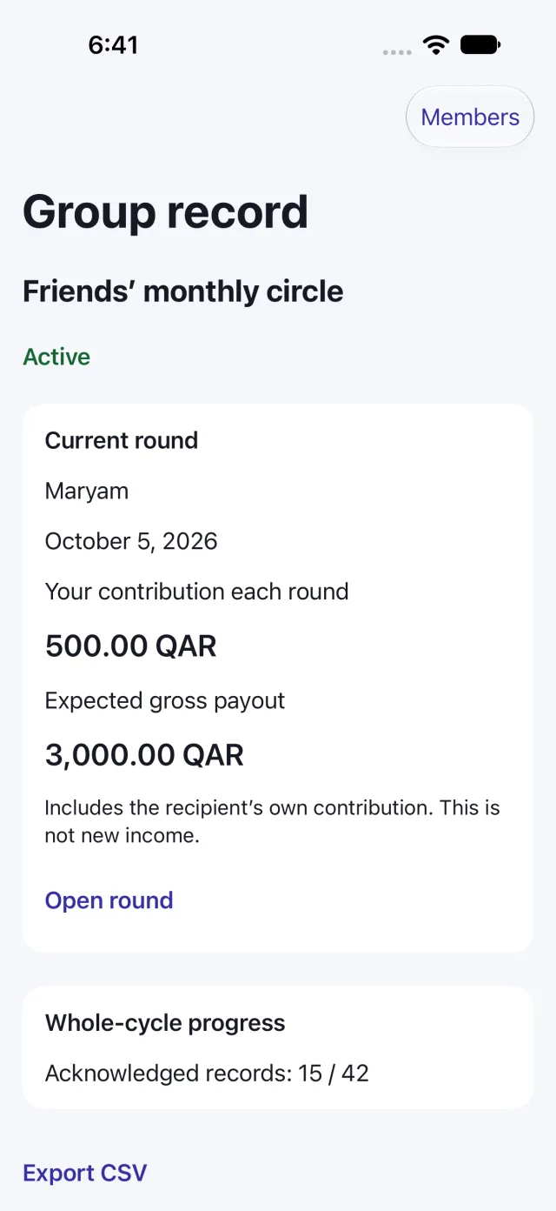Screen dimensions: 556x1211
Task: Tap the October 5, 2026 date
Action: click(x=131, y=541)
